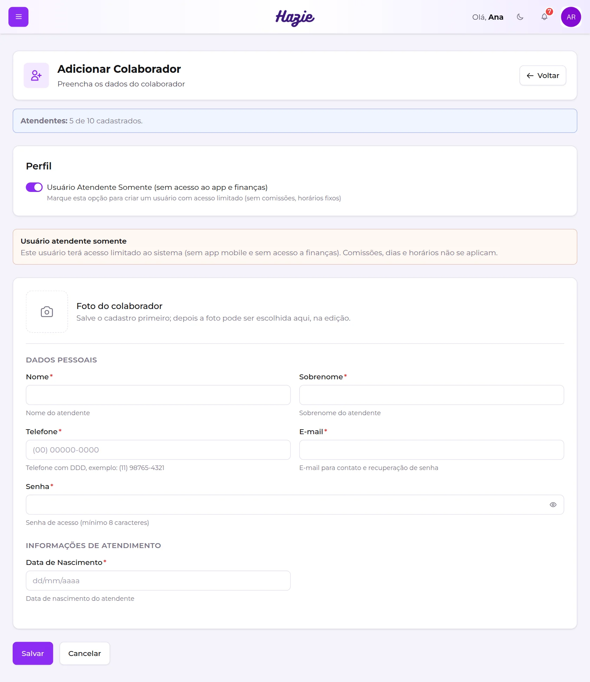Click the 'DADOS PESSOAIS' section header
Viewport: 590px width, 682px height.
tap(61, 360)
